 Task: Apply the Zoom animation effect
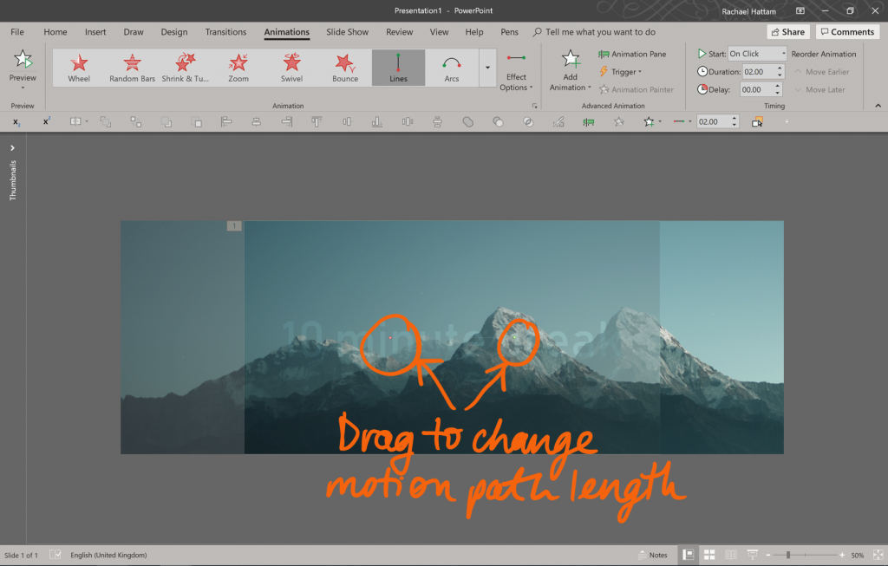[238, 68]
